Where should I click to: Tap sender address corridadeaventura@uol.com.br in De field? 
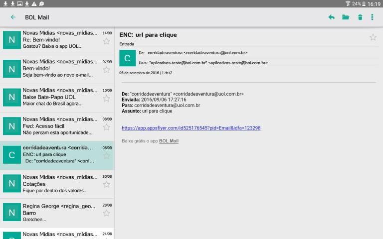[x=215, y=53]
